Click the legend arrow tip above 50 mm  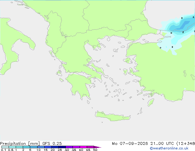[x=97, y=147]
